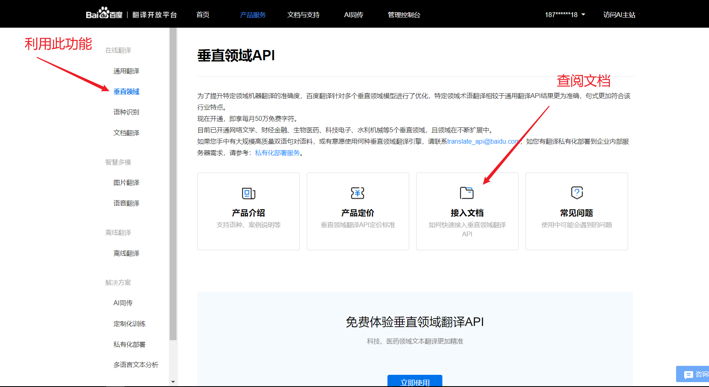
Task: Click description text 垂直领域翻译API定价标准
Action: [358, 225]
